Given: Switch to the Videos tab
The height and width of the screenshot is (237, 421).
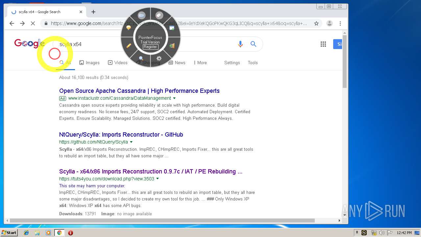Looking at the screenshot, I should click(118, 63).
